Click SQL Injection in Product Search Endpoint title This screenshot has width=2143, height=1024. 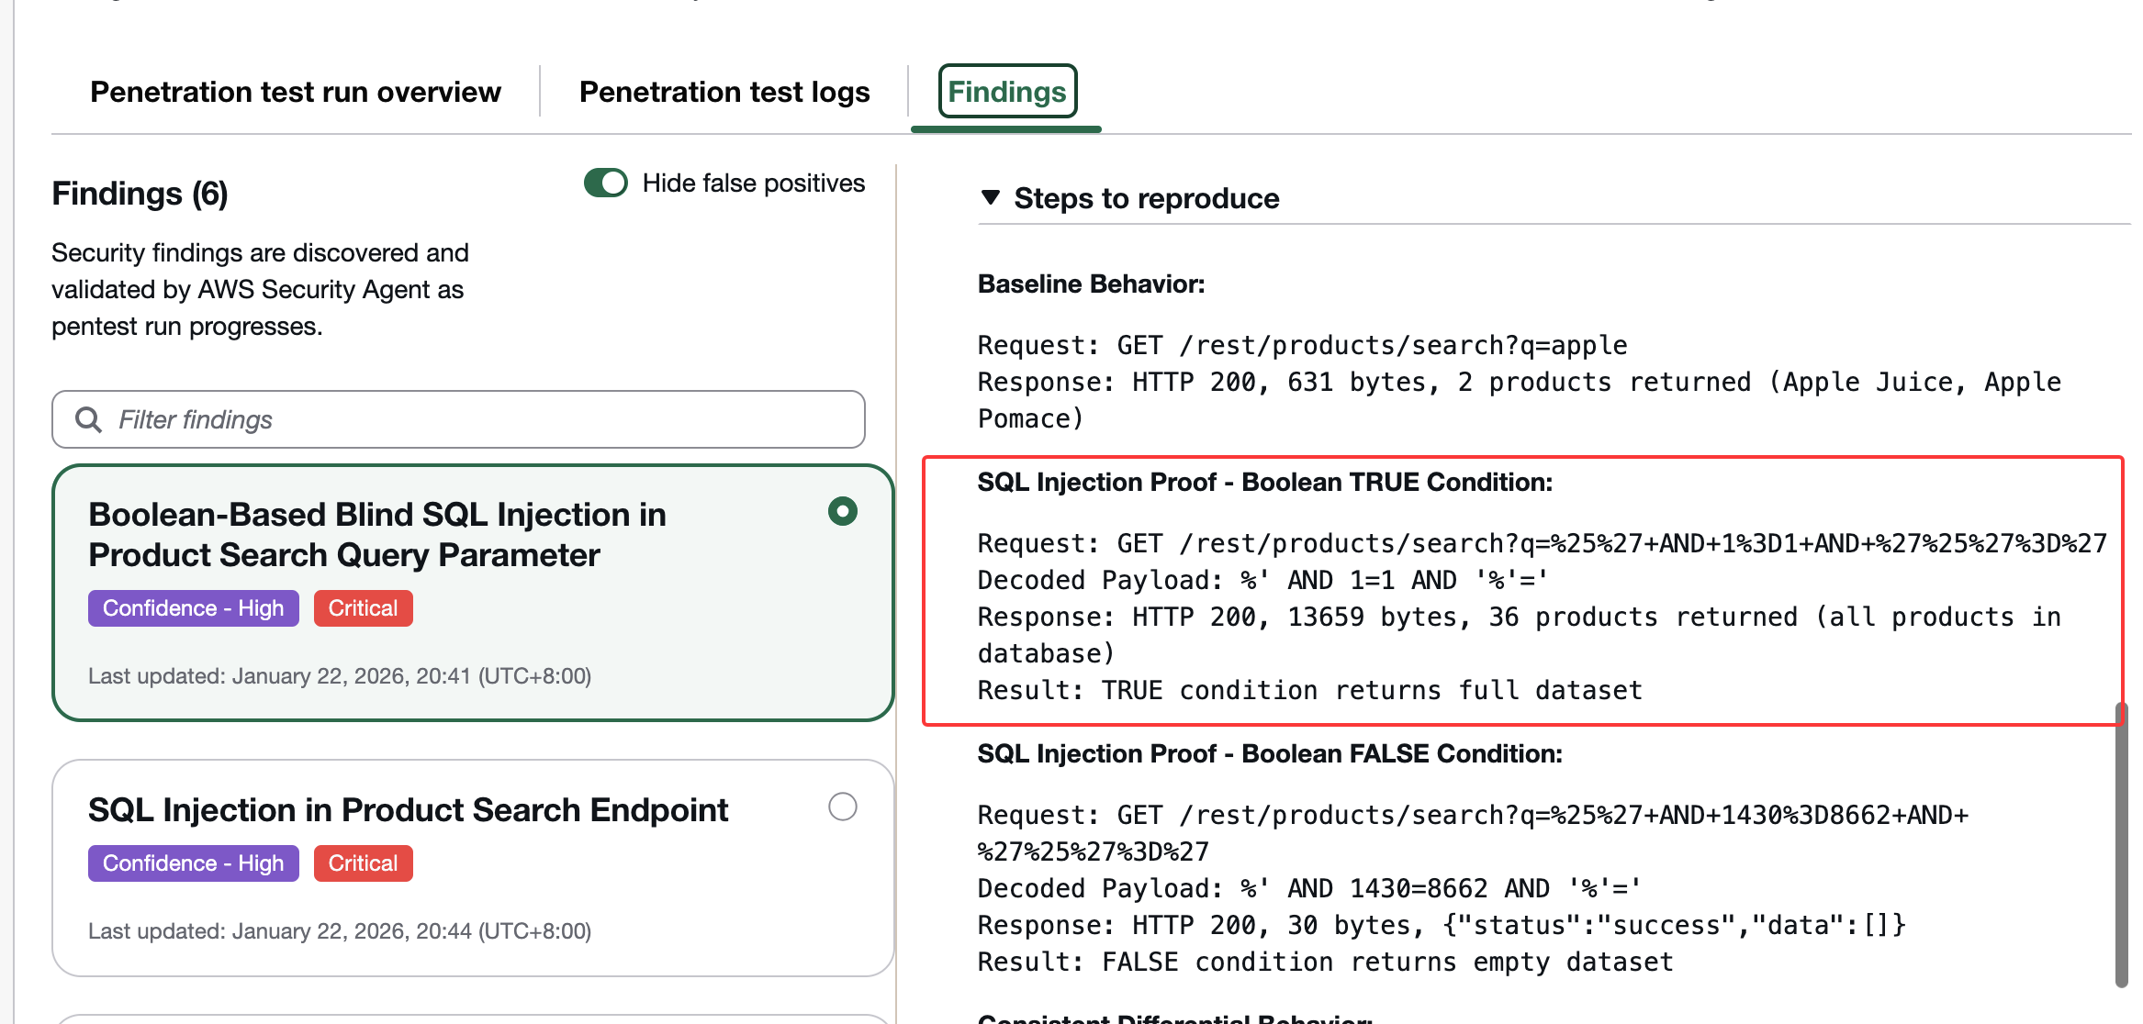point(408,810)
